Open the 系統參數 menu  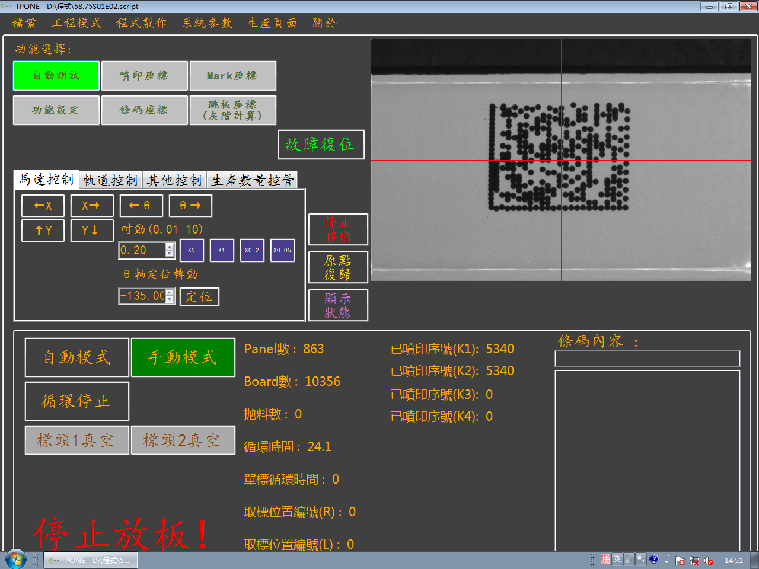pyautogui.click(x=207, y=23)
